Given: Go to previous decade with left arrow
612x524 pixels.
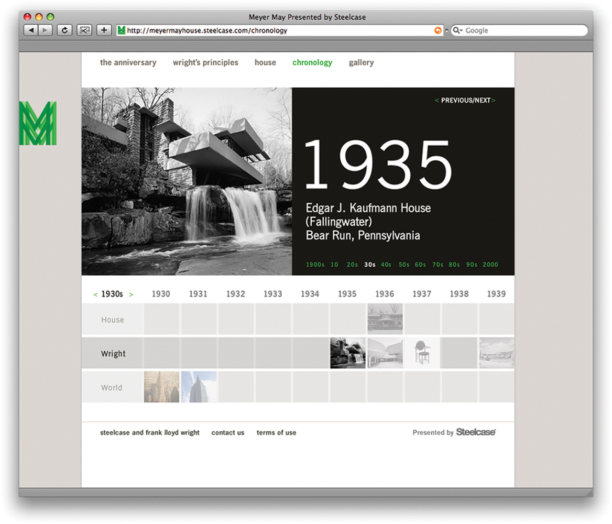Looking at the screenshot, I should 95,294.
